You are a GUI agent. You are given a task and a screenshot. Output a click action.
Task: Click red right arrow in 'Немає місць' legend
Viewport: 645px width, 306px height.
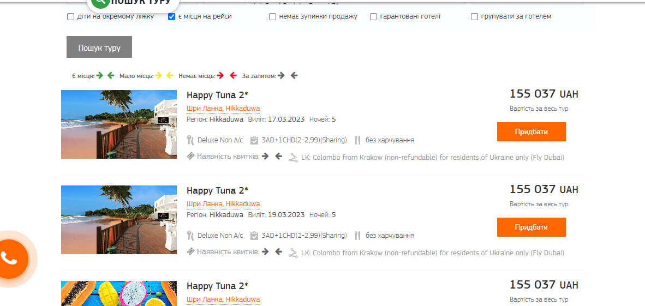(x=220, y=76)
